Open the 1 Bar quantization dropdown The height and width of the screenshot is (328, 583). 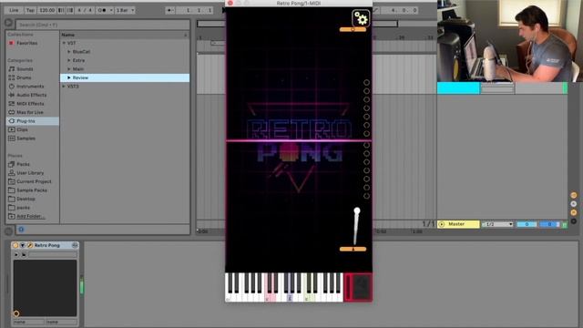(x=126, y=10)
